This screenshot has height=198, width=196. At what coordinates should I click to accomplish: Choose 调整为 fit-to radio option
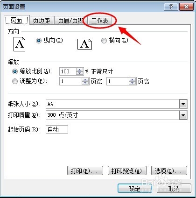click(x=15, y=81)
